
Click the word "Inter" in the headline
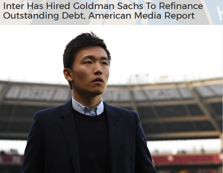tap(14, 6)
